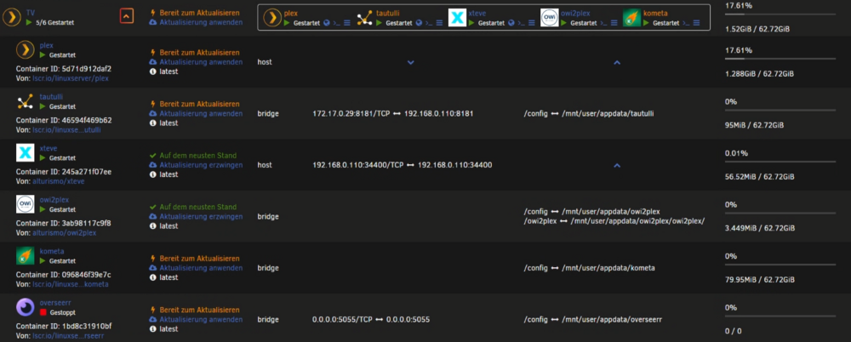Click the xteve port mapping 192.168.0.110:34400/TCP

[358, 165]
